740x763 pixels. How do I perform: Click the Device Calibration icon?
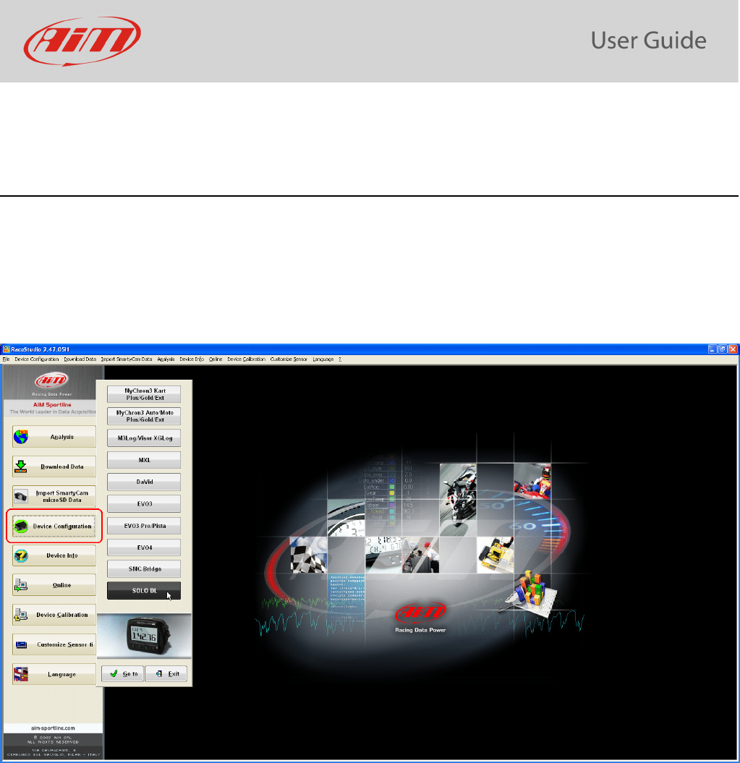point(21,615)
